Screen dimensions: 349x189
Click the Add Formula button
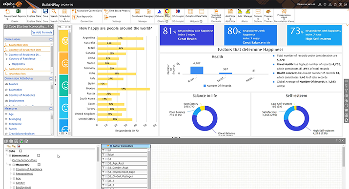(42, 33)
